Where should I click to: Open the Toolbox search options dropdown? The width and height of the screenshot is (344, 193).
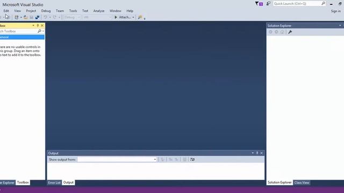(x=43, y=31)
